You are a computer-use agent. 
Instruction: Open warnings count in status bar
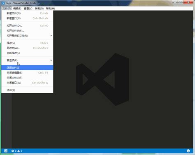(20, 151)
